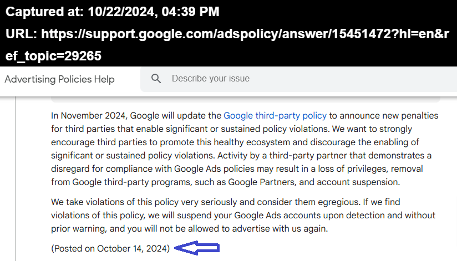Select the "Captured at" timestamp line
The height and width of the screenshot is (261, 457).
pos(112,12)
